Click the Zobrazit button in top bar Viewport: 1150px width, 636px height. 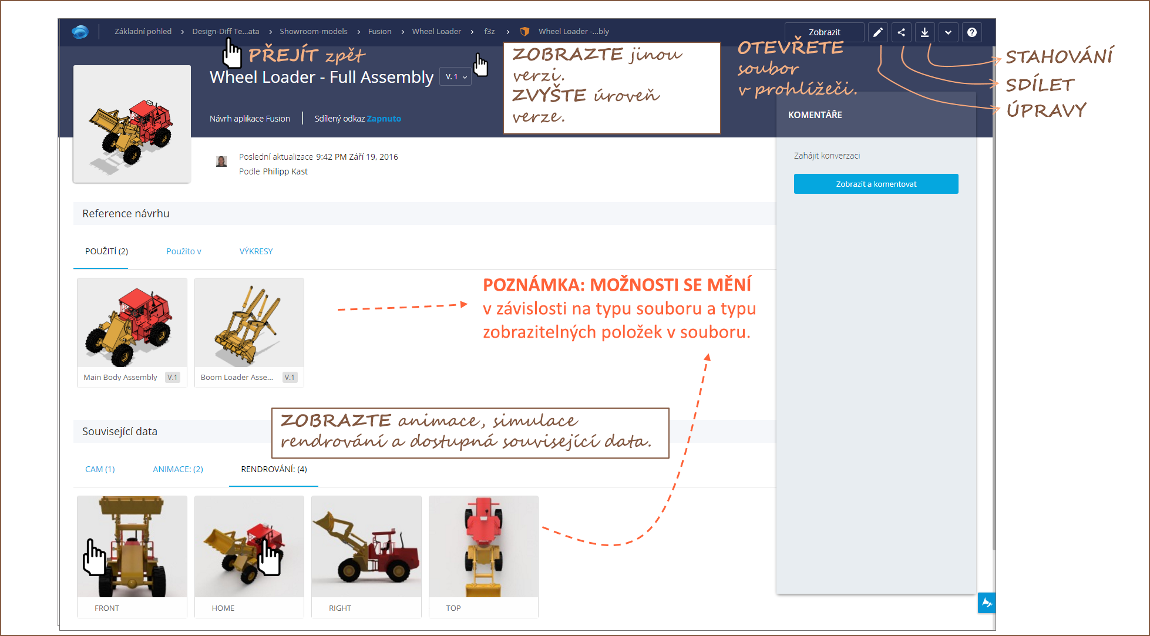tap(824, 32)
